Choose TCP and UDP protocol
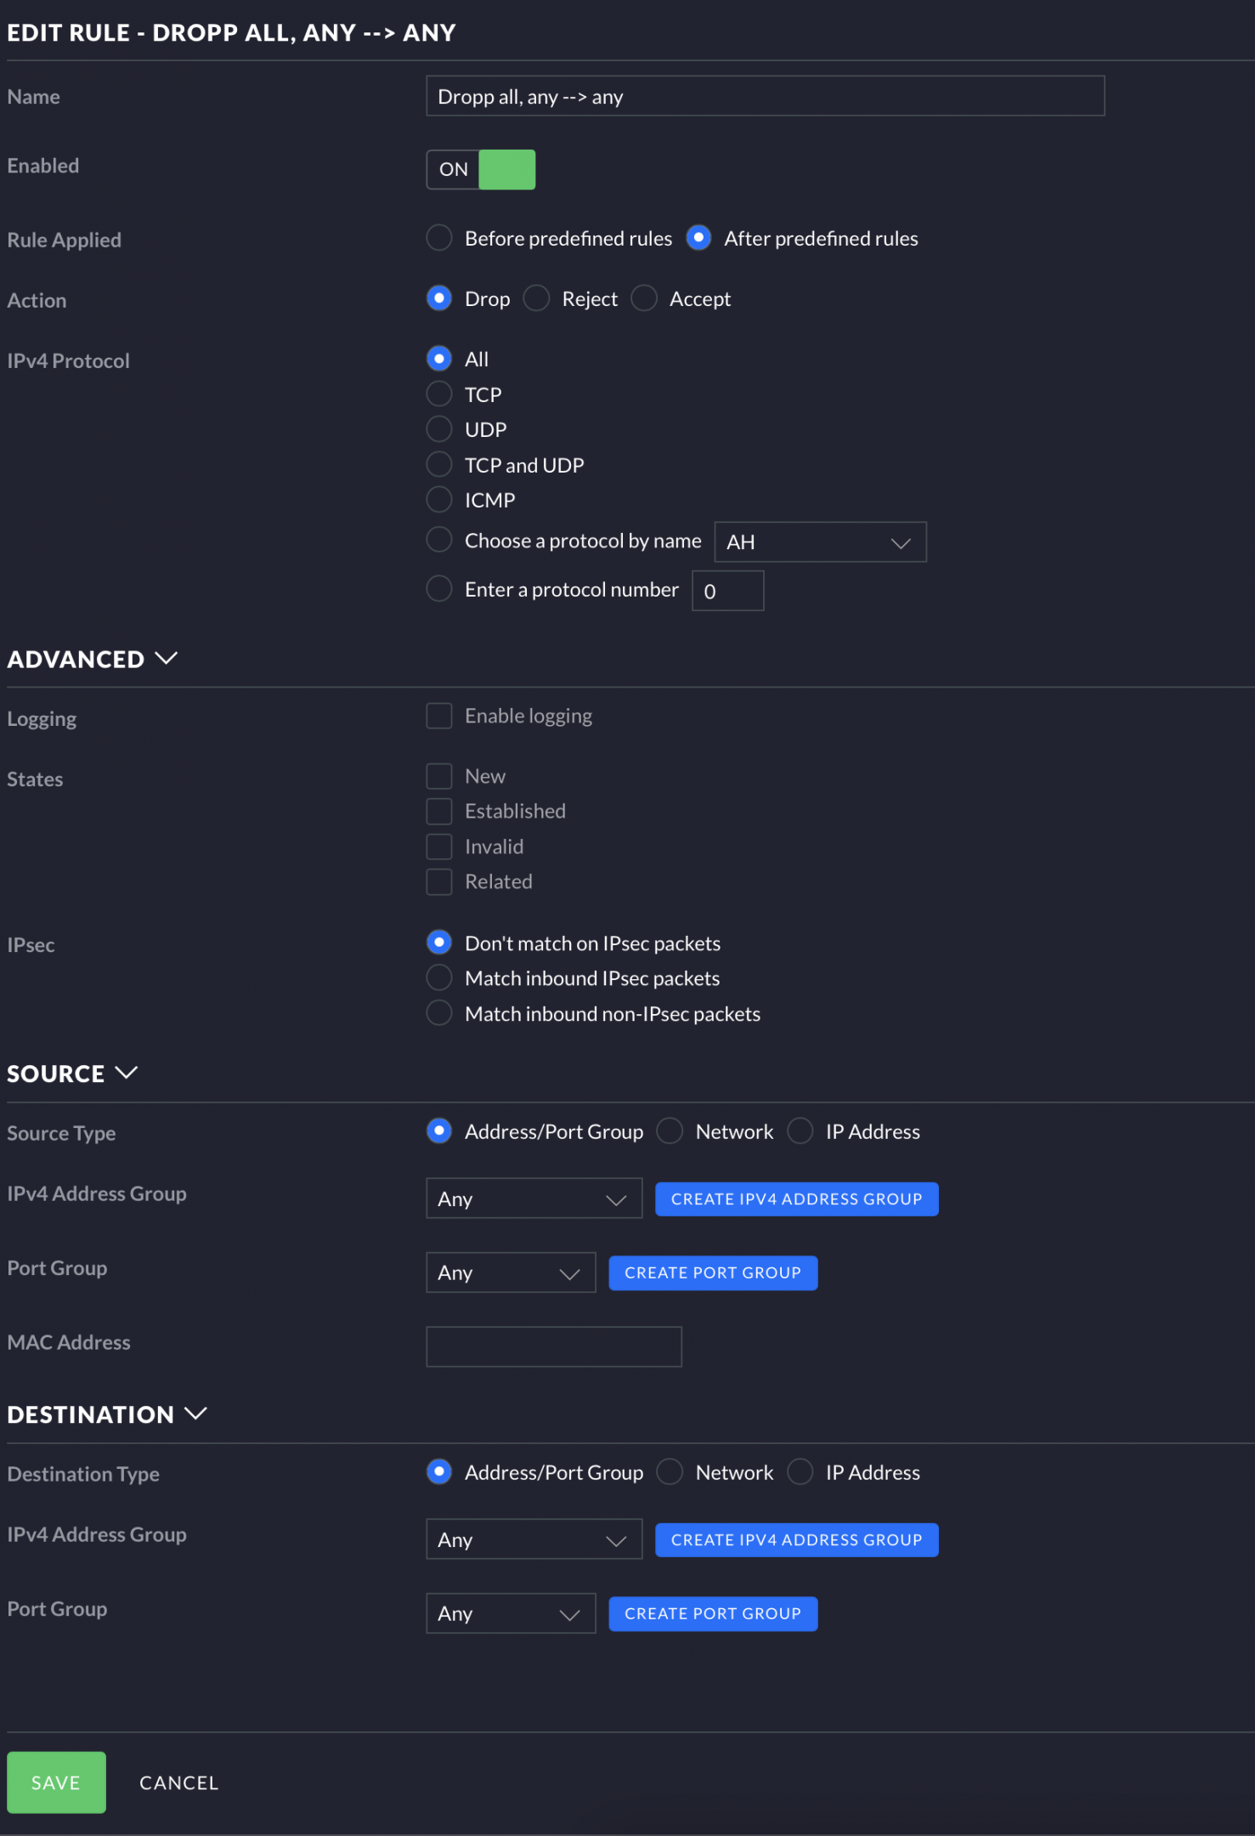The width and height of the screenshot is (1255, 1836). (x=439, y=465)
